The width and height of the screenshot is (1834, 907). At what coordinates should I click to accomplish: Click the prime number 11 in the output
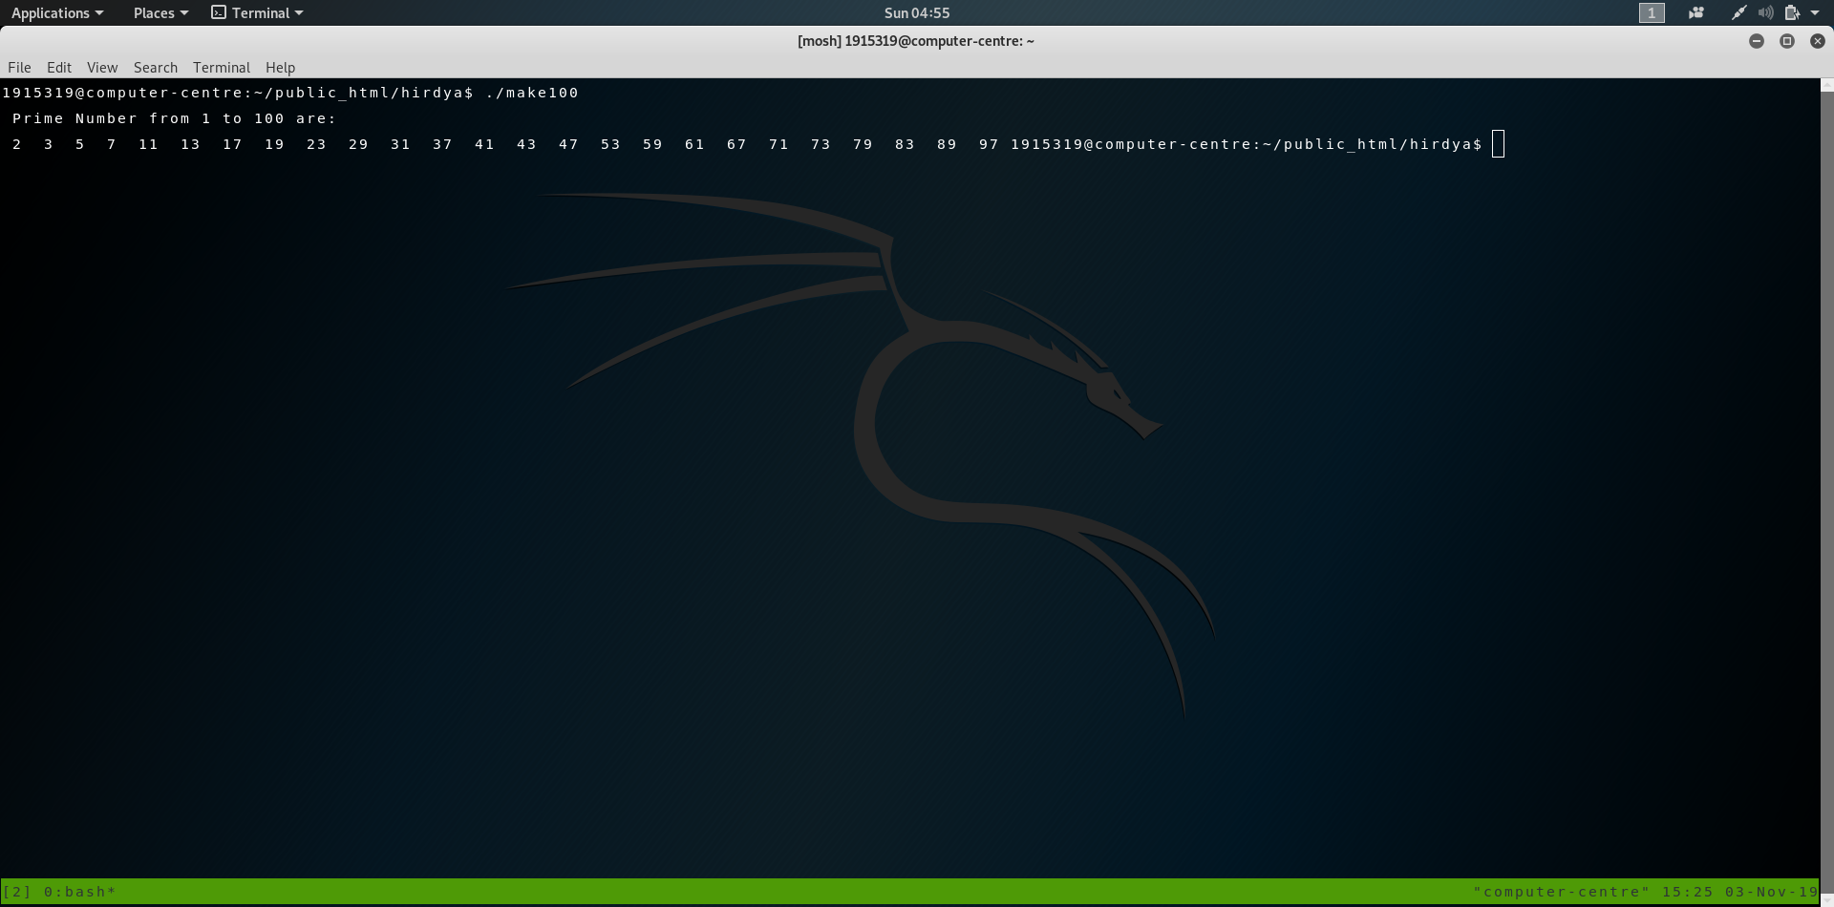pyautogui.click(x=148, y=144)
